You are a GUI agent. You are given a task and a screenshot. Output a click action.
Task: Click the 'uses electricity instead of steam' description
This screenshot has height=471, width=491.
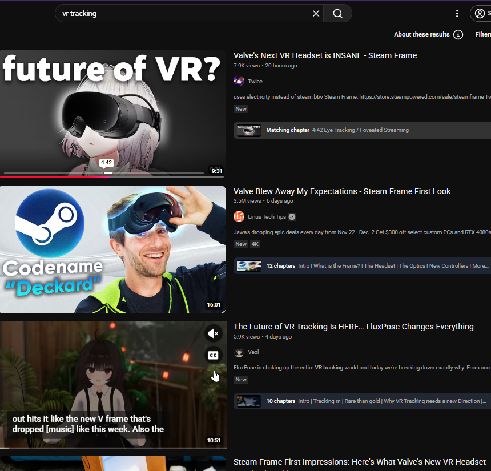pos(362,96)
